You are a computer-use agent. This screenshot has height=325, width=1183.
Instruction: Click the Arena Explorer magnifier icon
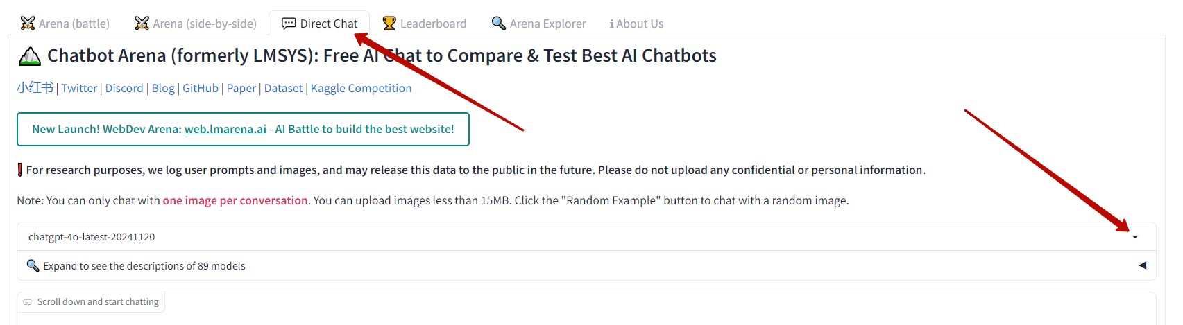498,24
